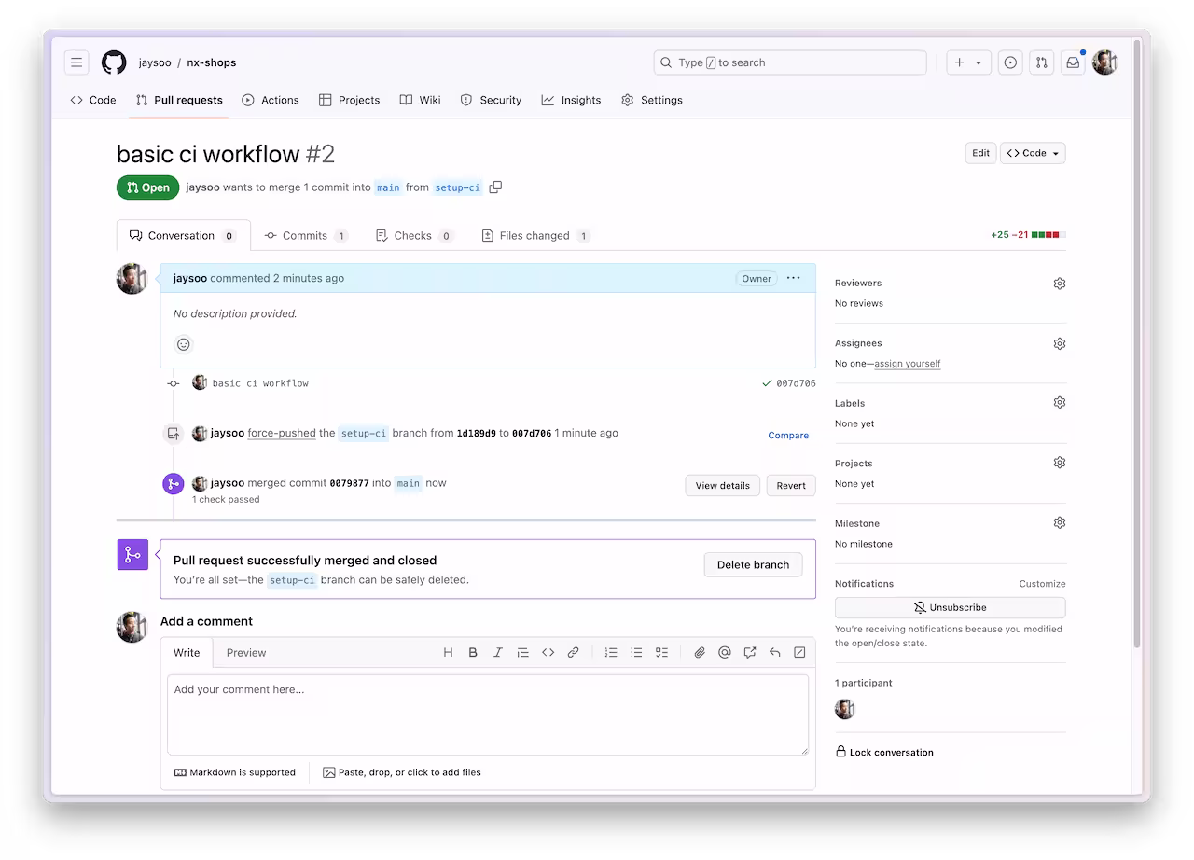The height and width of the screenshot is (860, 1194).
Task: Click the Delete branch button
Action: [753, 564]
